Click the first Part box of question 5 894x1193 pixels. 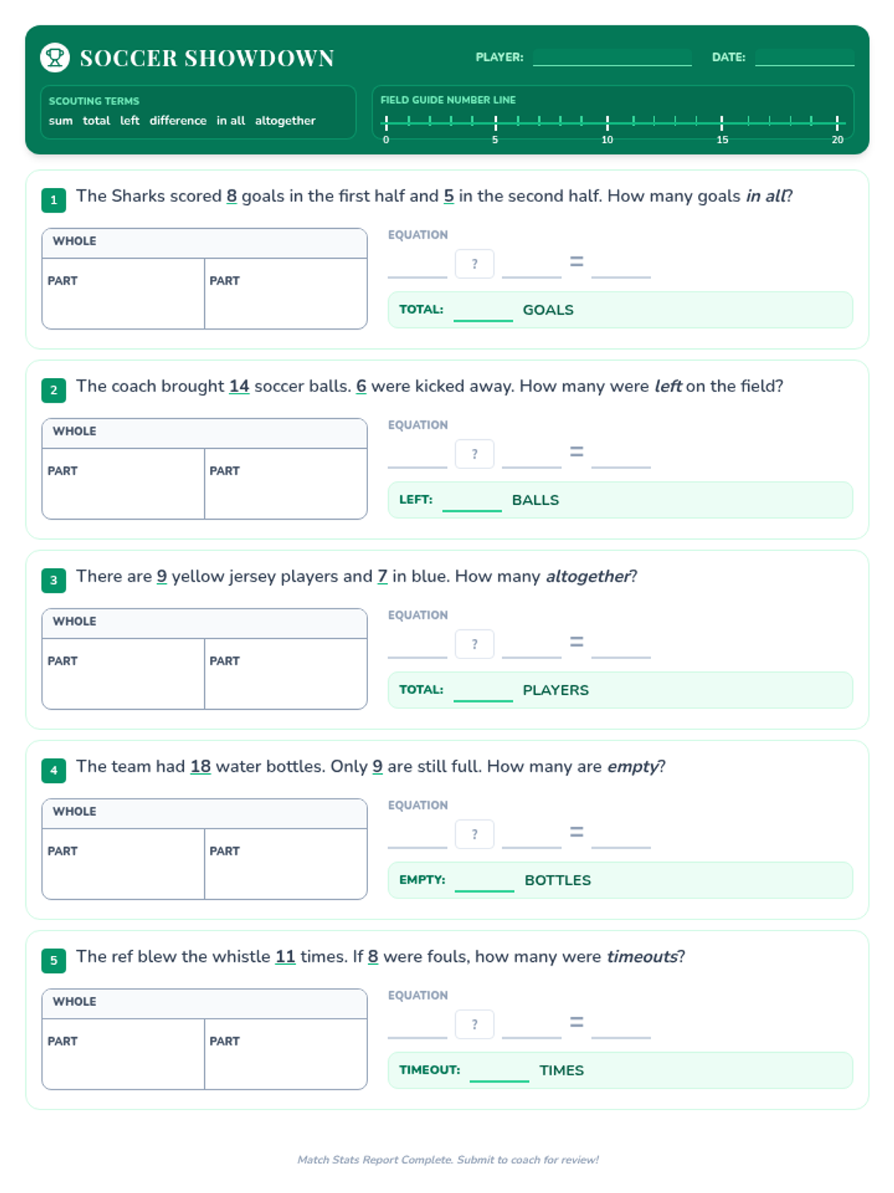pos(124,1054)
